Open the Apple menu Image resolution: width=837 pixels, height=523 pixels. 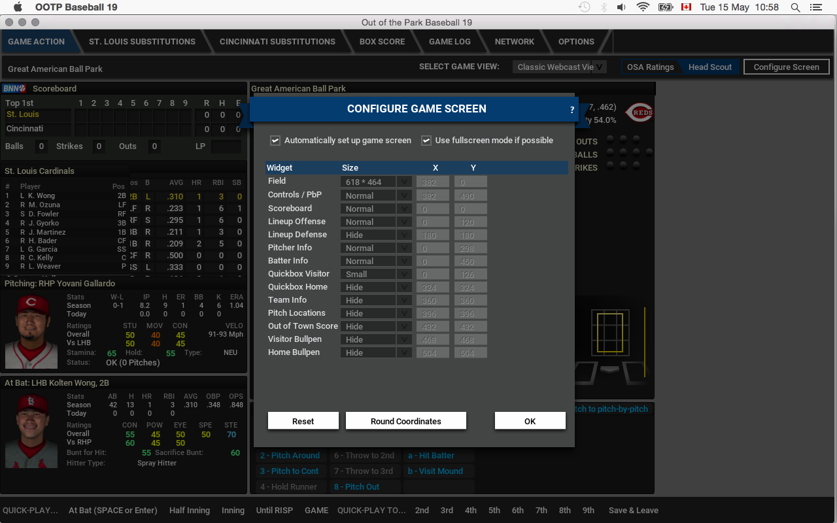click(18, 7)
